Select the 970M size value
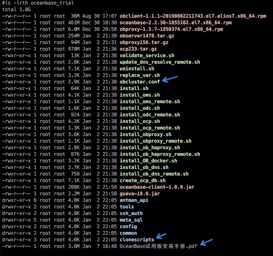 pyautogui.click(x=74, y=49)
